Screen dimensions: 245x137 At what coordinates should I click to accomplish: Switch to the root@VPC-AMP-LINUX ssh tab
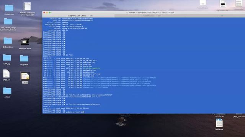tap(78, 16)
